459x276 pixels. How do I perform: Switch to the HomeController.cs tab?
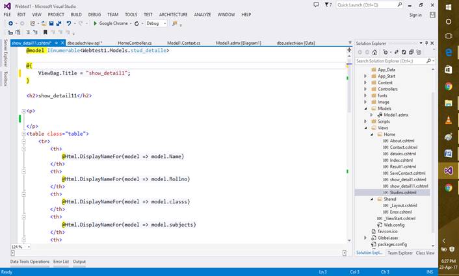136,43
